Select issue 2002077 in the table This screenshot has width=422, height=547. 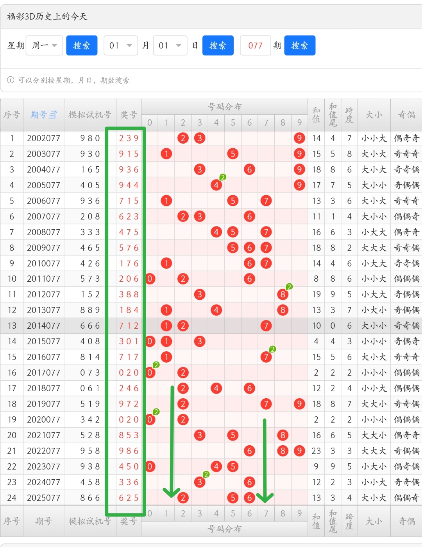(43, 138)
